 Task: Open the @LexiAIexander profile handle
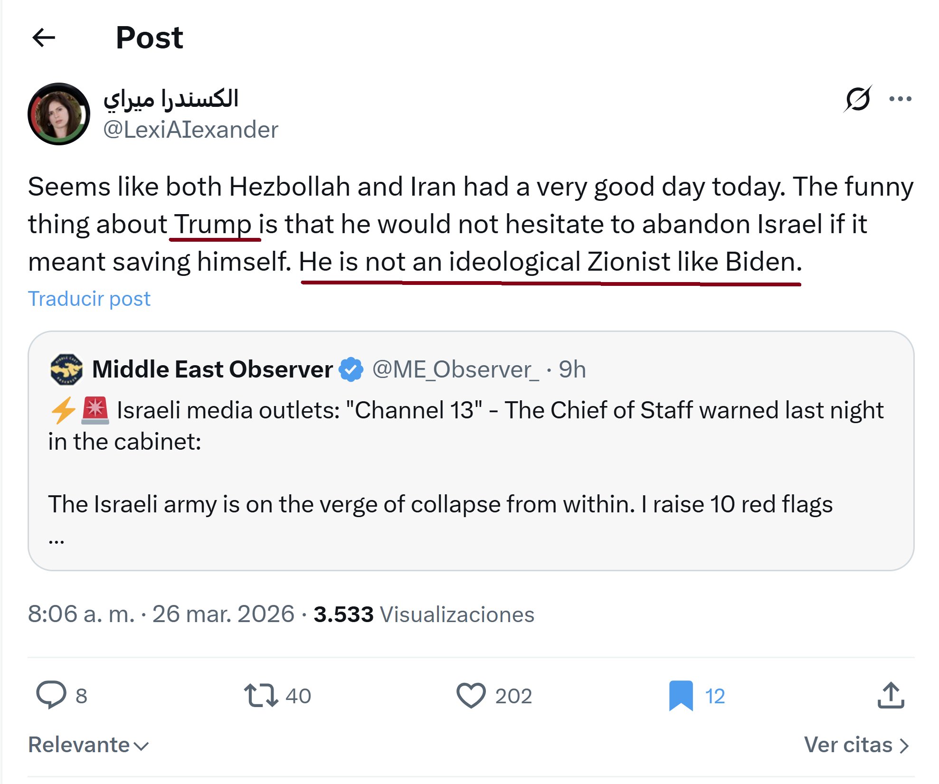[x=190, y=130]
